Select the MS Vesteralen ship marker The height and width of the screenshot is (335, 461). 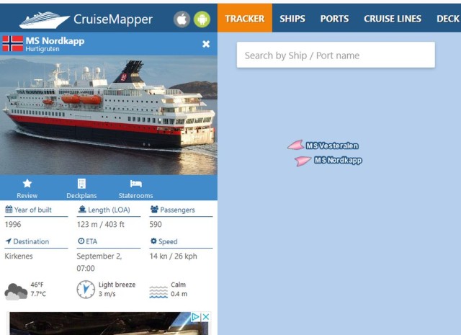295,145
